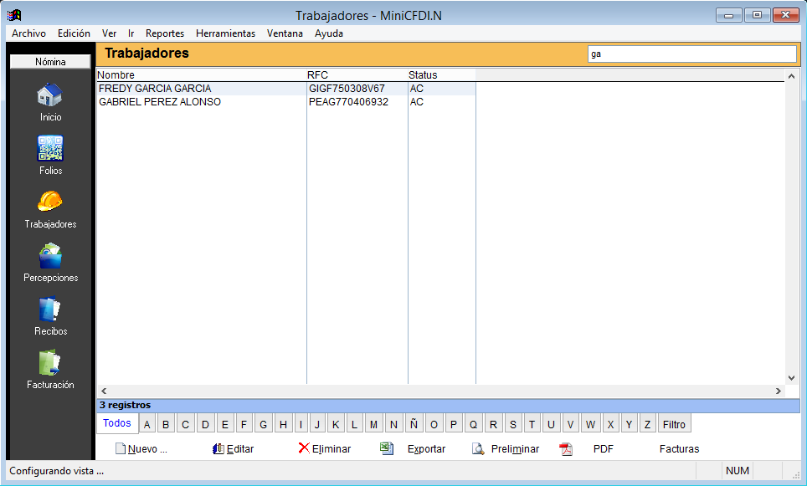
Task: Filter workers by letter Z
Action: [647, 424]
